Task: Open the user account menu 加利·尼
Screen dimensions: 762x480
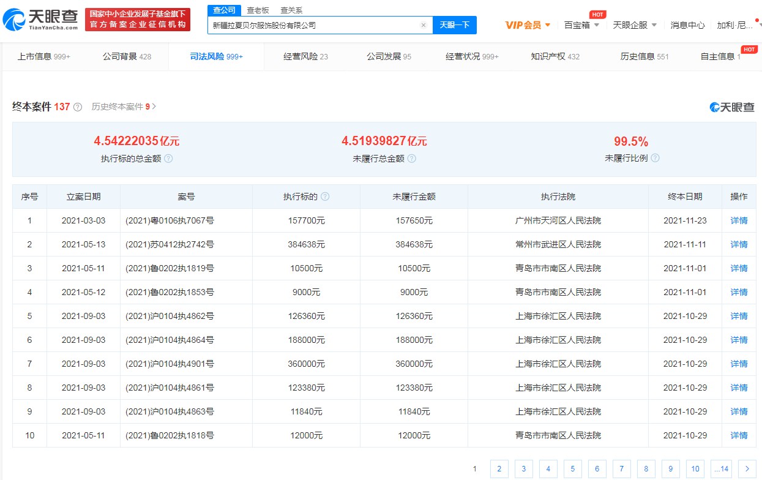Action: 735,25
